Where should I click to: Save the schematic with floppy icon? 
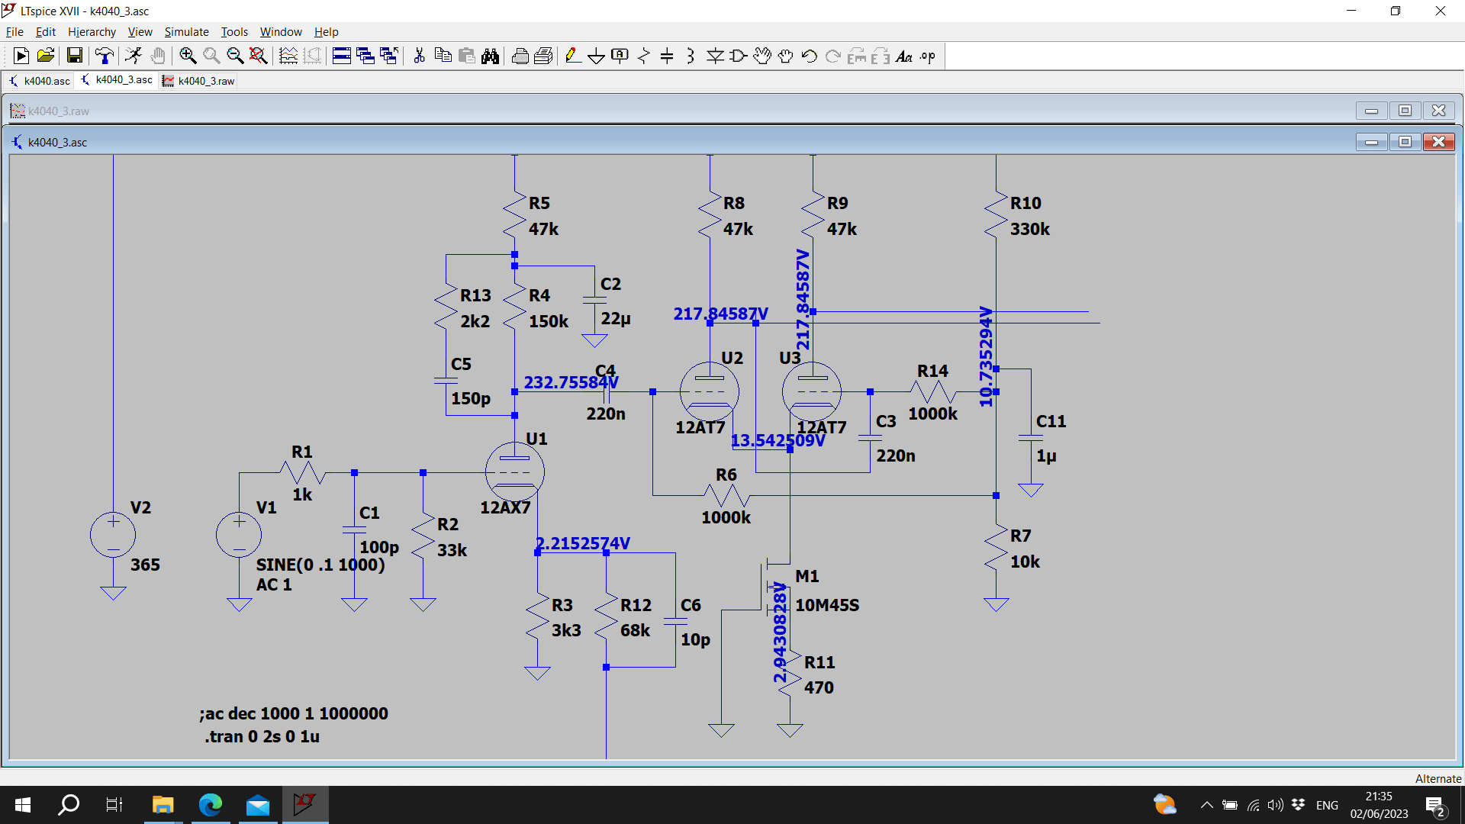click(74, 56)
